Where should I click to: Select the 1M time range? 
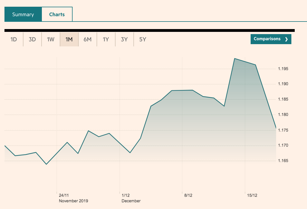click(x=69, y=39)
